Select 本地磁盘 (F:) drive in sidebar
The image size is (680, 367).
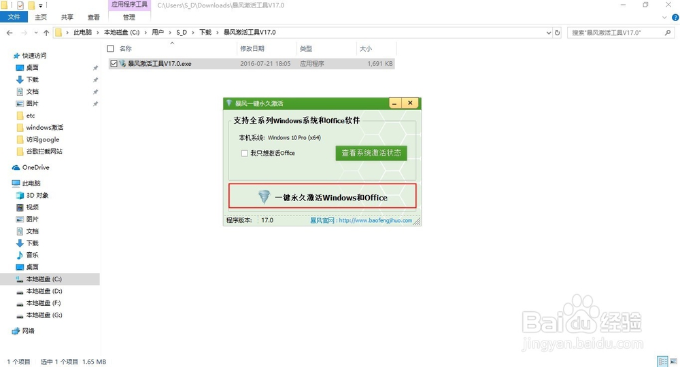44,303
